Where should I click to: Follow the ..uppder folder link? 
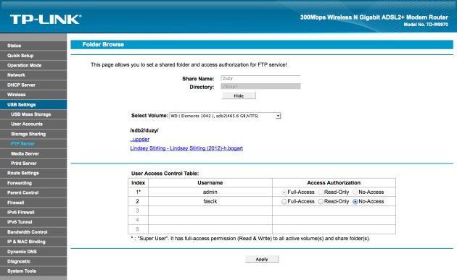click(140, 139)
